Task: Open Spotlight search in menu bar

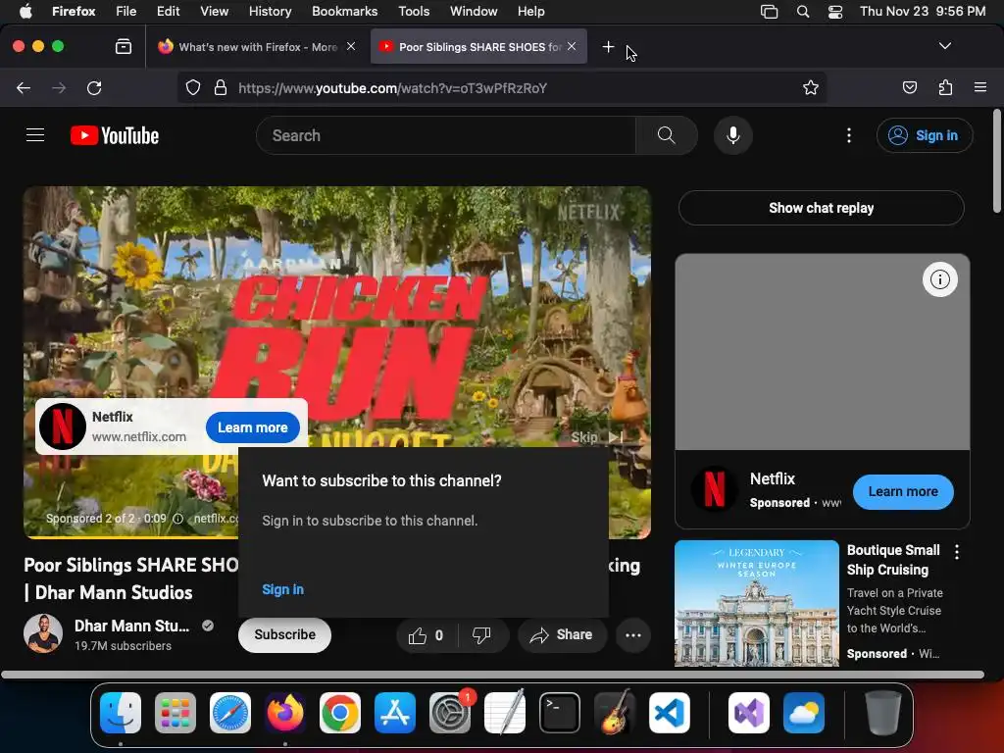Action: click(x=802, y=11)
